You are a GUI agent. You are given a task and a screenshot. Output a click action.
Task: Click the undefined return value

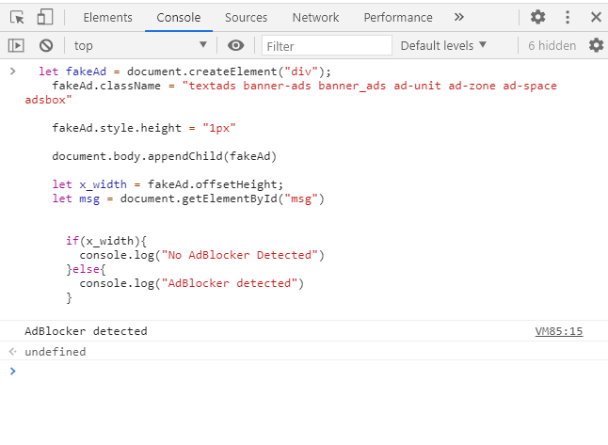click(x=56, y=352)
